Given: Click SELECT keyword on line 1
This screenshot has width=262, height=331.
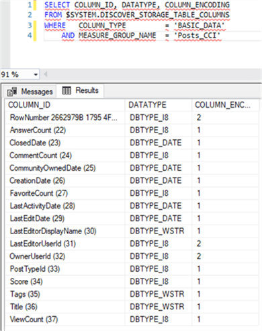Looking at the screenshot, I should [57, 5].
